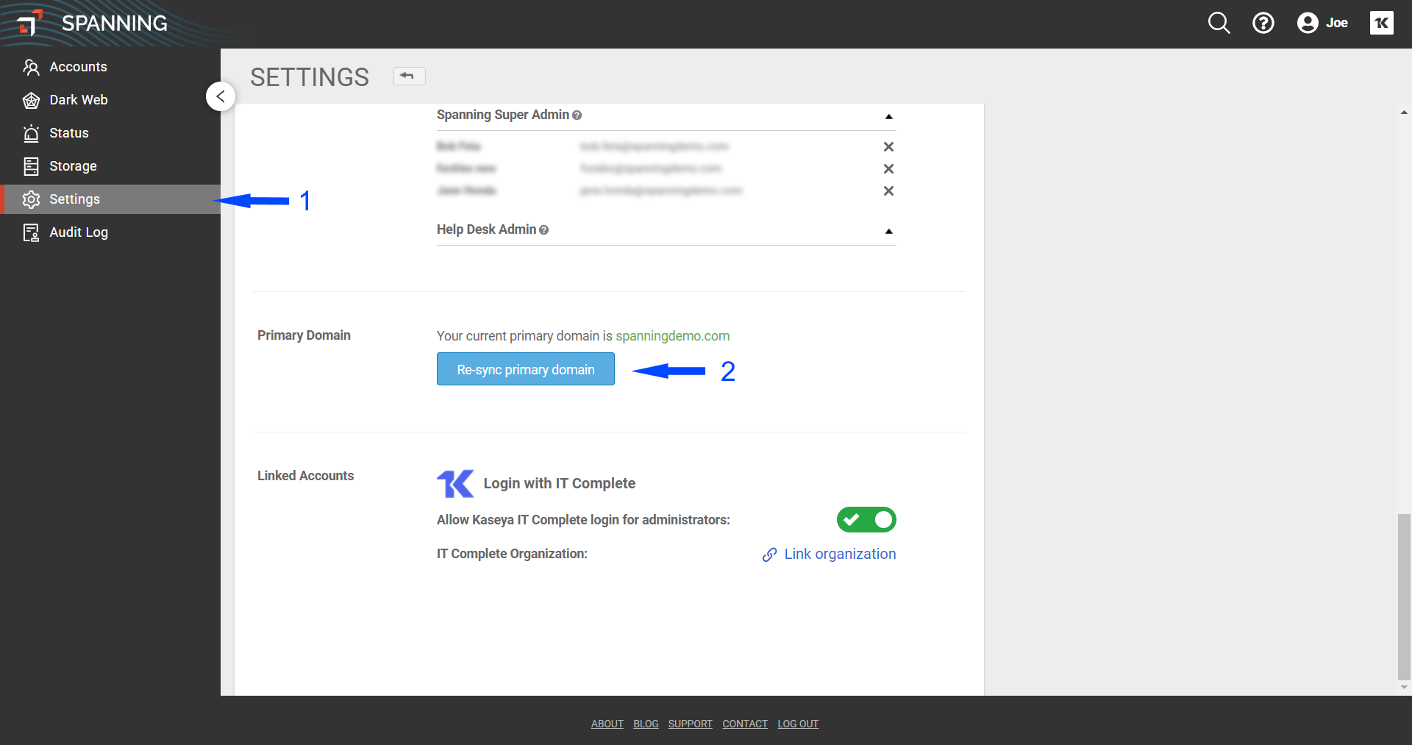Click the SPANNING brand name
The image size is (1412, 745).
point(115,24)
